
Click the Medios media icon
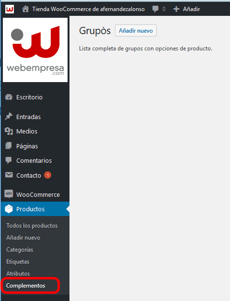click(x=9, y=132)
